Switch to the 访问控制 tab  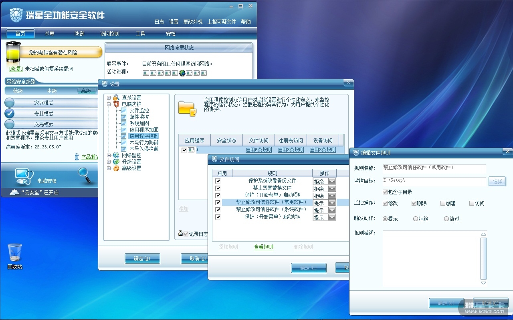110,34
